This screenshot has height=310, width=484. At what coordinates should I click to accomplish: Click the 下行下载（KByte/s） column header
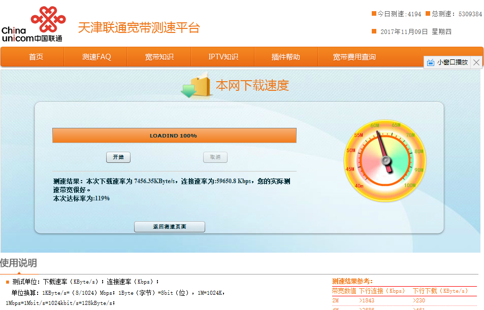point(440,291)
